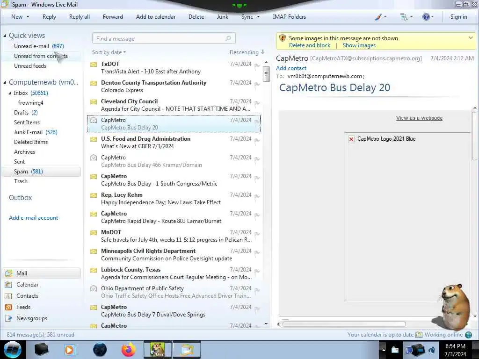479x359 pixels.
Task: Click the envelope icon beside MnDOT message
Action: (94, 233)
